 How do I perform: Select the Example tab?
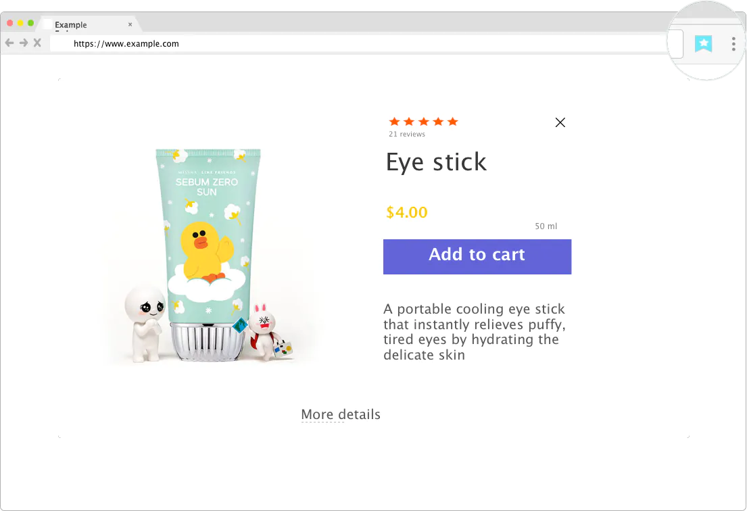point(88,24)
